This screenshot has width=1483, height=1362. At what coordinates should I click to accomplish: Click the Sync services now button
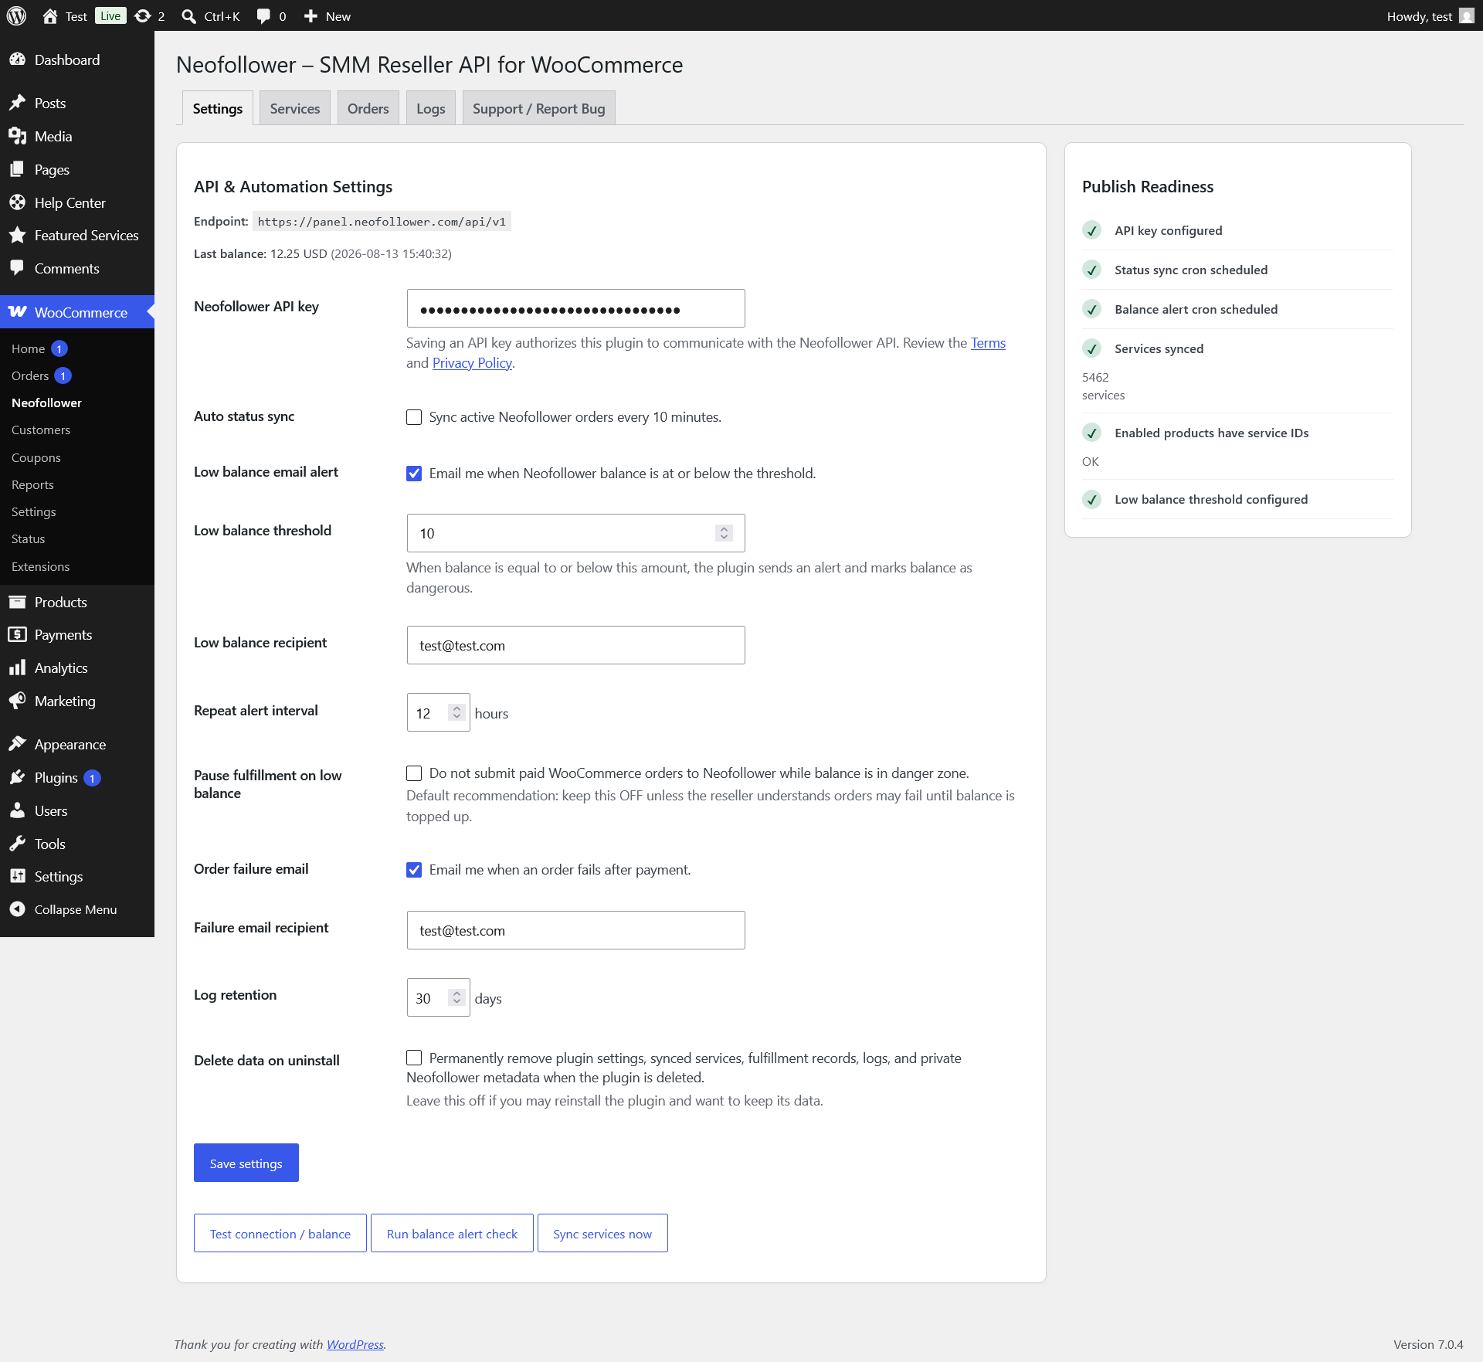pos(602,1233)
